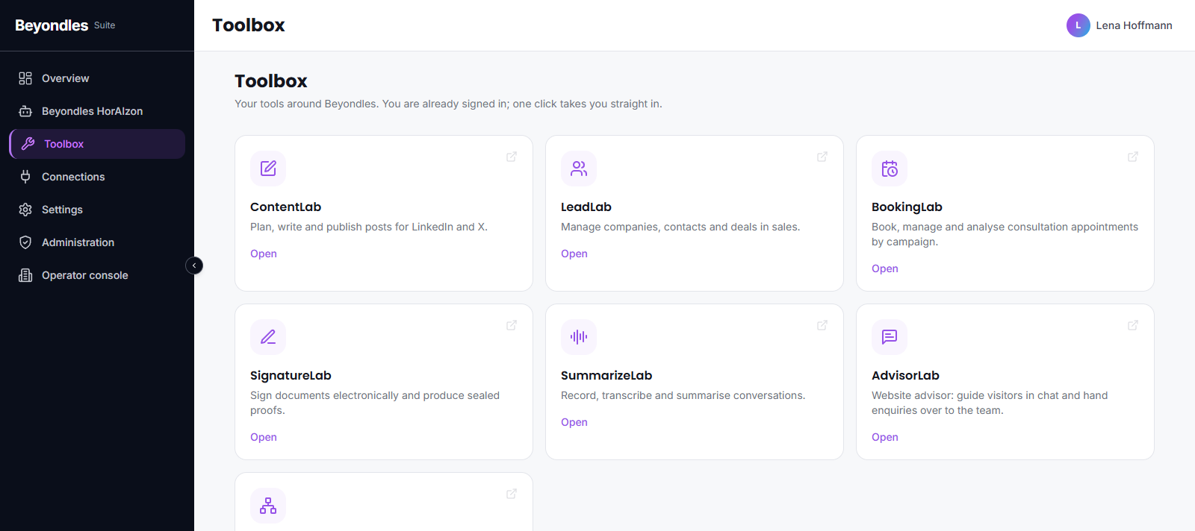1195x531 pixels.
Task: Click the SummarizeLab audio waveform icon
Action: pyautogui.click(x=579, y=337)
